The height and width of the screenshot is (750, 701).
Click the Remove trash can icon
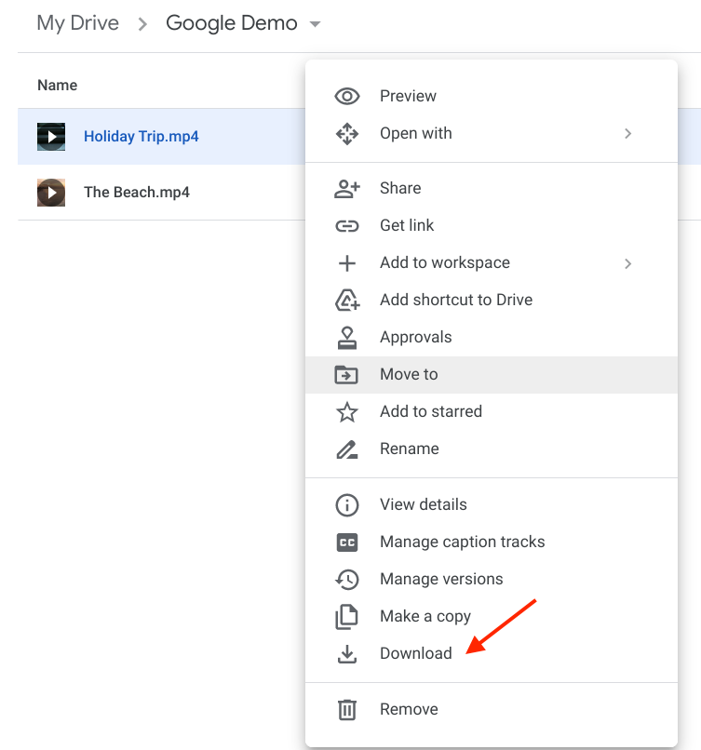347,709
